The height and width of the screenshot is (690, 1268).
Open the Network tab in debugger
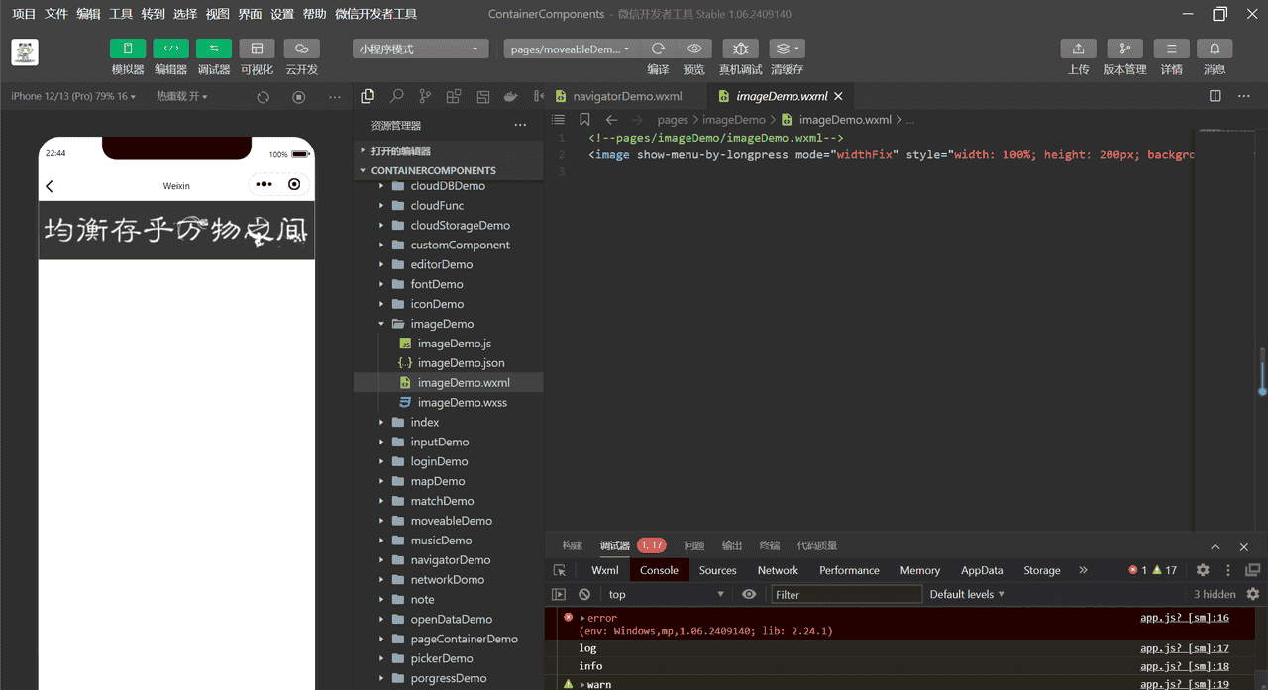[x=778, y=570]
